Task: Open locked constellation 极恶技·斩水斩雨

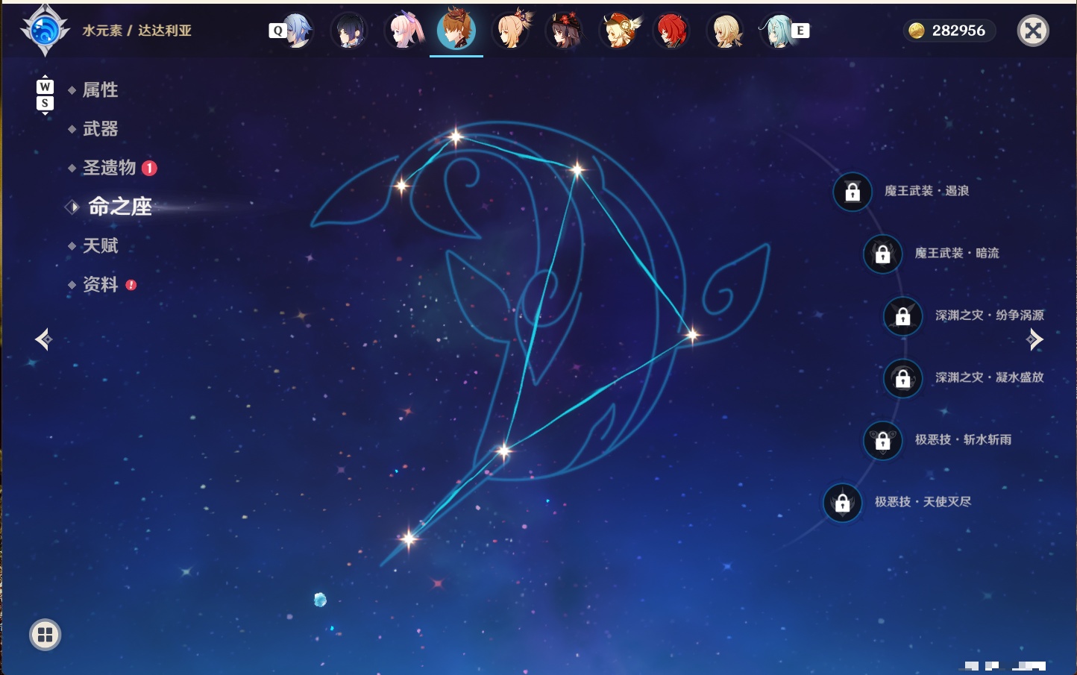Action: point(882,440)
